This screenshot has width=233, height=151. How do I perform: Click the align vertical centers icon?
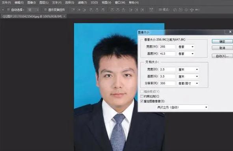click(79, 10)
